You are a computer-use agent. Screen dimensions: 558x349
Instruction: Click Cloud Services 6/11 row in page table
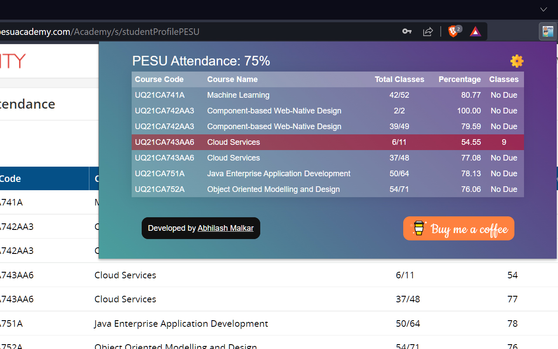click(x=279, y=275)
